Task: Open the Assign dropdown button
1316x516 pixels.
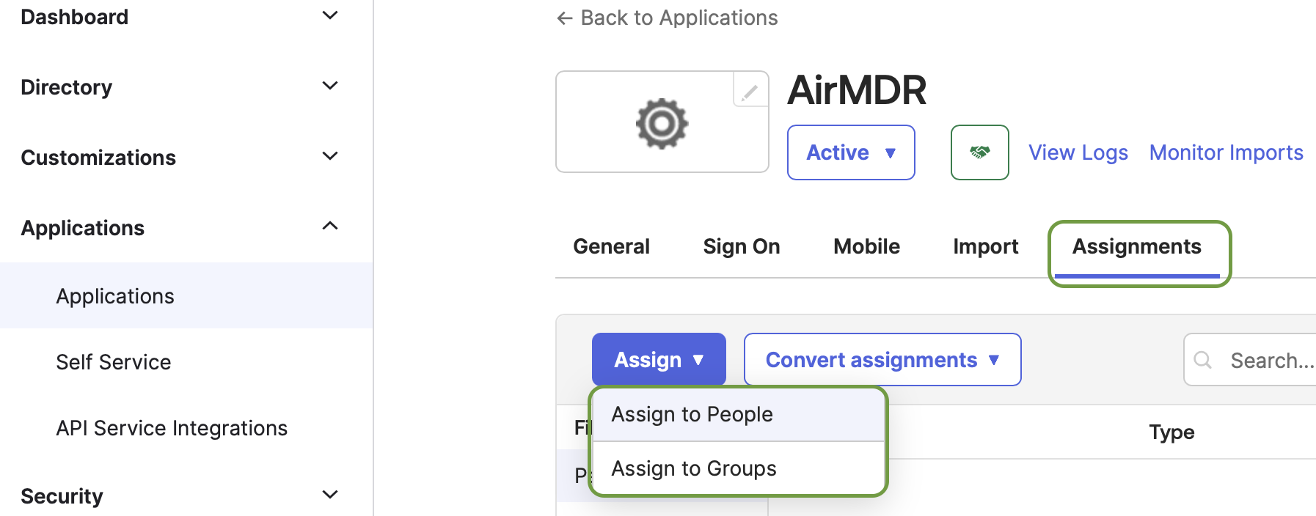Action: coord(659,360)
